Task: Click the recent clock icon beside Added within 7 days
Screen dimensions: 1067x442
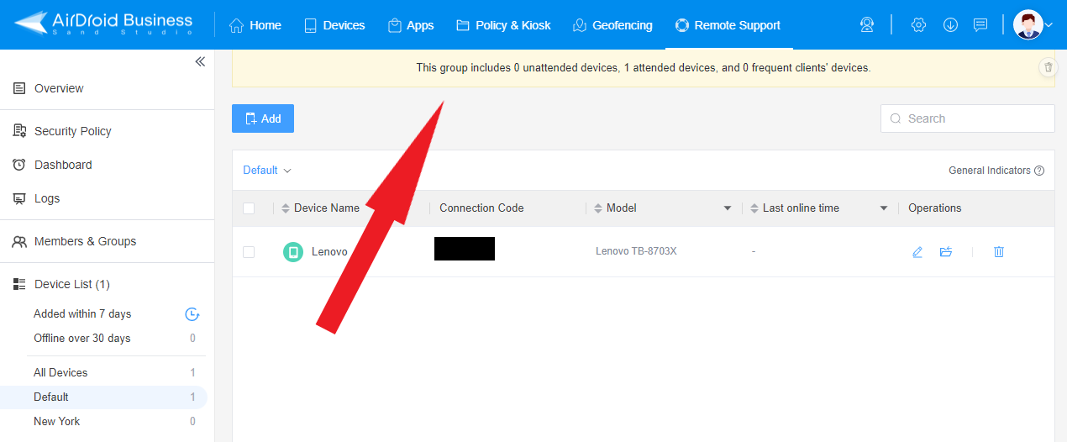Action: pyautogui.click(x=192, y=314)
